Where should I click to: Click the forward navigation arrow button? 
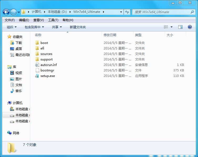[x=13, y=12]
